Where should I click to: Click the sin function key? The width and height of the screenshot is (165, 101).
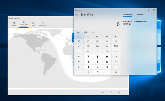97,41
